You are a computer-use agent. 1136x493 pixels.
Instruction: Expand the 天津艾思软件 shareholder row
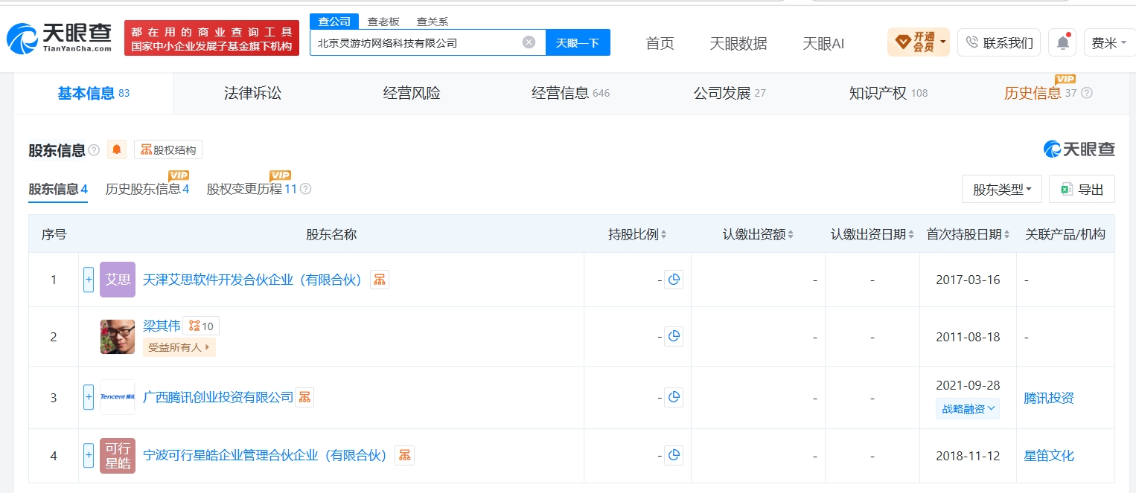click(x=89, y=280)
